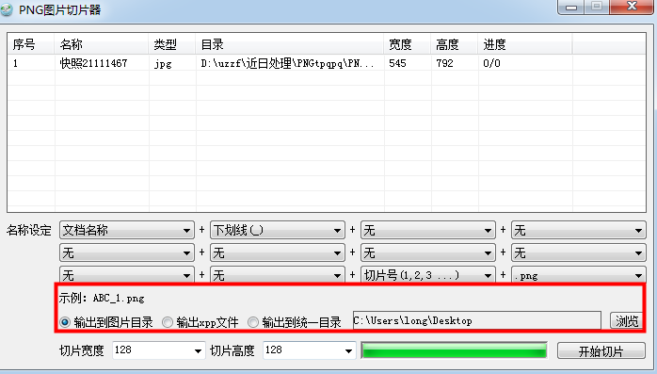This screenshot has width=657, height=374.
Task: Click the green progress bar
Action: [x=455, y=350]
